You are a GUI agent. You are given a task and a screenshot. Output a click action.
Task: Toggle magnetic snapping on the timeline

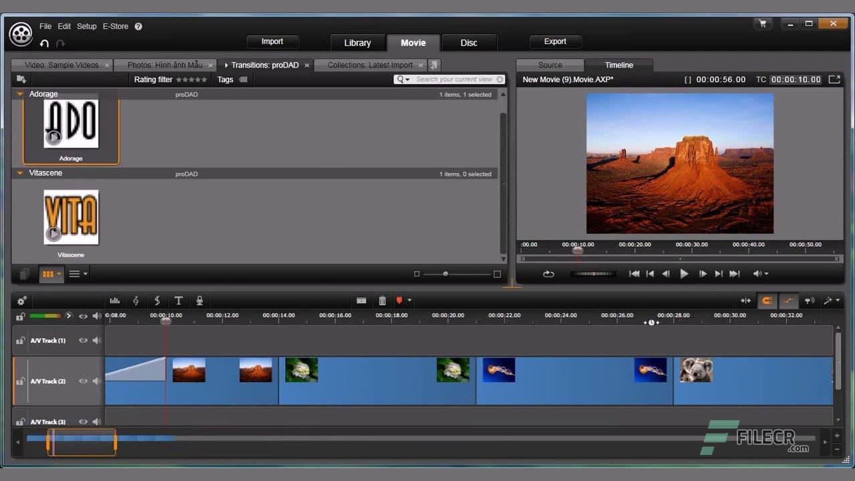pos(767,301)
